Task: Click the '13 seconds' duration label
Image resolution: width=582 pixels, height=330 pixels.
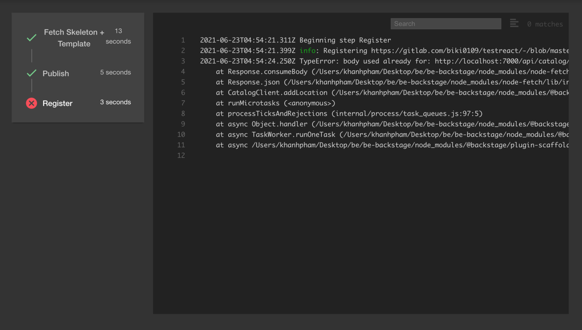Action: coord(118,36)
